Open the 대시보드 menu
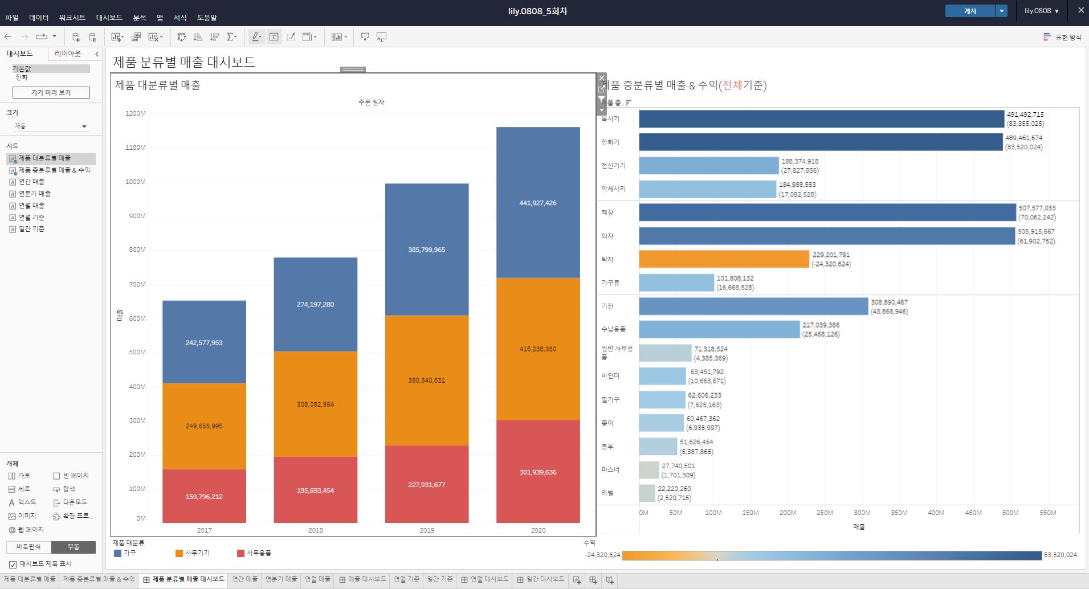 pos(109,18)
